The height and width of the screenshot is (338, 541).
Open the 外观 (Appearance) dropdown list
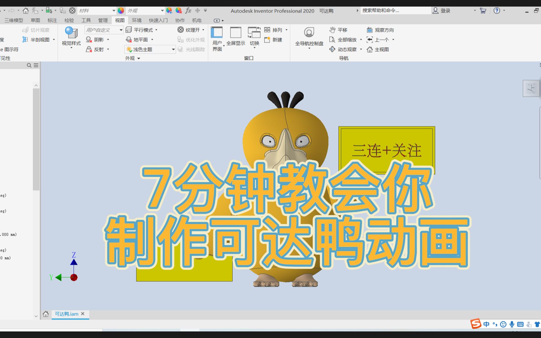point(163,10)
